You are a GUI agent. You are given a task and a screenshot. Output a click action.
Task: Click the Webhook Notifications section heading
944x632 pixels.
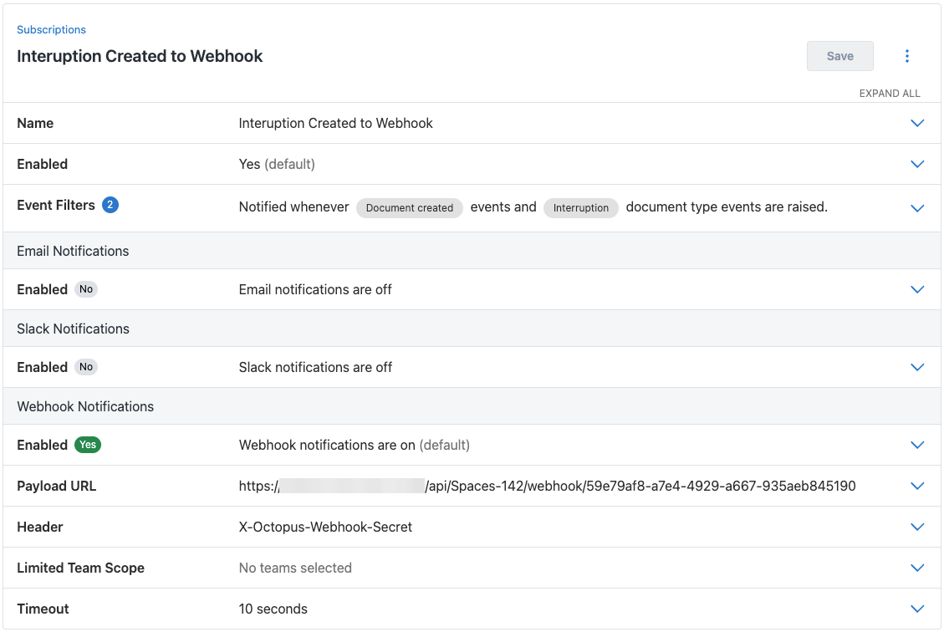click(85, 406)
